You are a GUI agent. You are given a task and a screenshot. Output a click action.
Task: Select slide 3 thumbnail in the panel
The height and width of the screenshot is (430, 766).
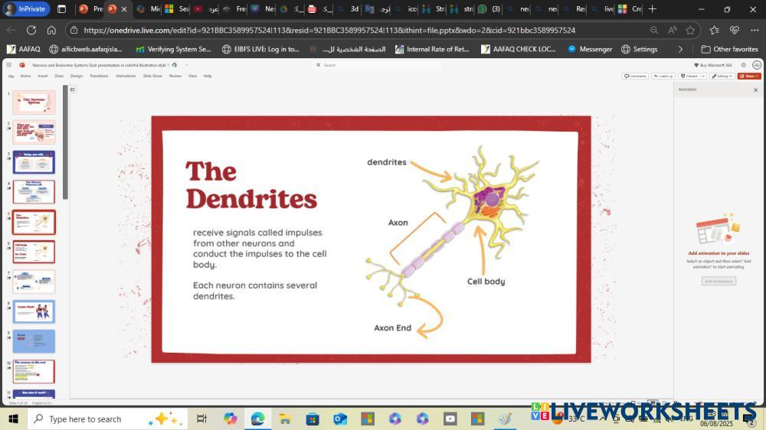pos(34,162)
